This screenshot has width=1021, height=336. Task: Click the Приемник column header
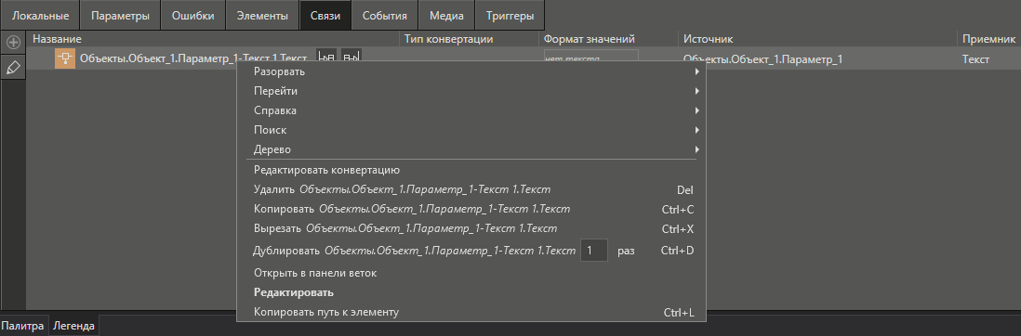[989, 39]
